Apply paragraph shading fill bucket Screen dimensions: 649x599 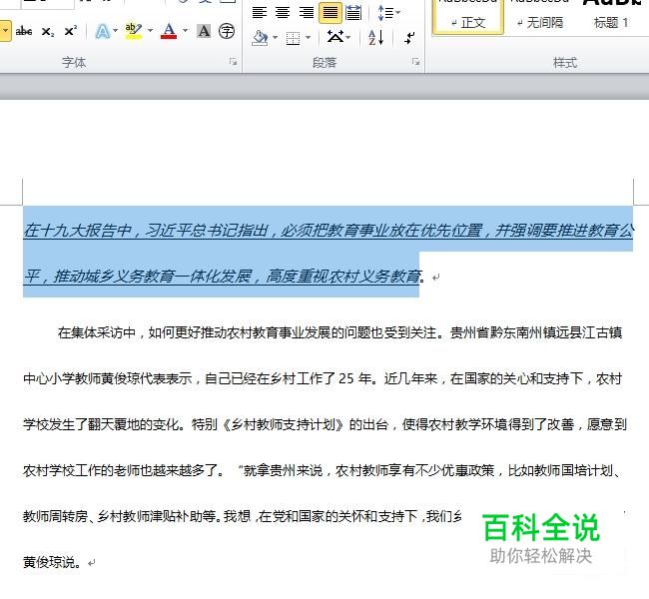point(260,38)
